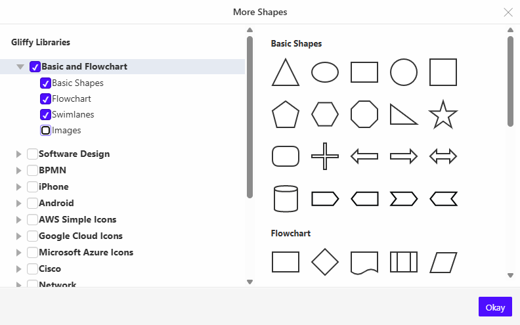This screenshot has width=520, height=325.
Task: Select the triangle shape
Action: pyautogui.click(x=286, y=72)
